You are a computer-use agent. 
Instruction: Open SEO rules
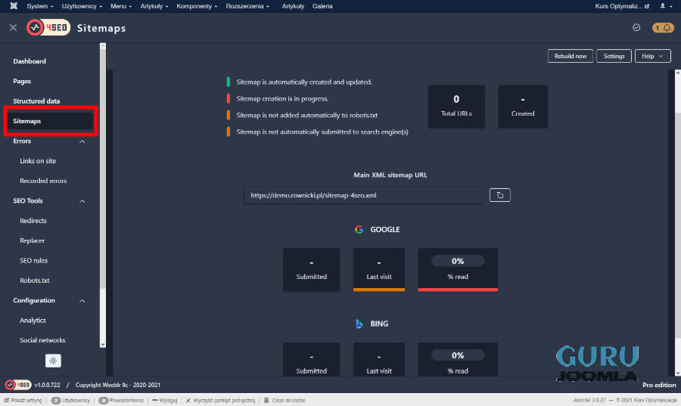point(33,261)
